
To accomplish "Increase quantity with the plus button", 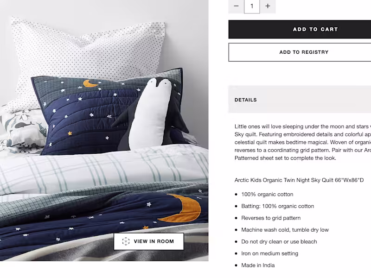I will click(x=268, y=6).
